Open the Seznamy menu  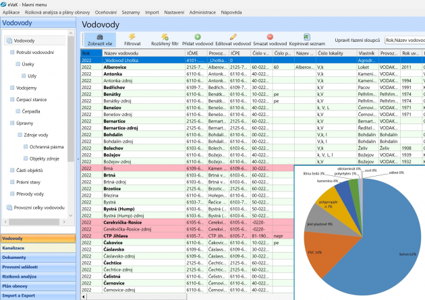click(x=131, y=12)
